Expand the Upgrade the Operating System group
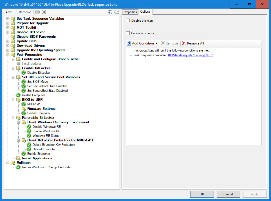Screen dimensions: 271x201 click(x=8, y=50)
